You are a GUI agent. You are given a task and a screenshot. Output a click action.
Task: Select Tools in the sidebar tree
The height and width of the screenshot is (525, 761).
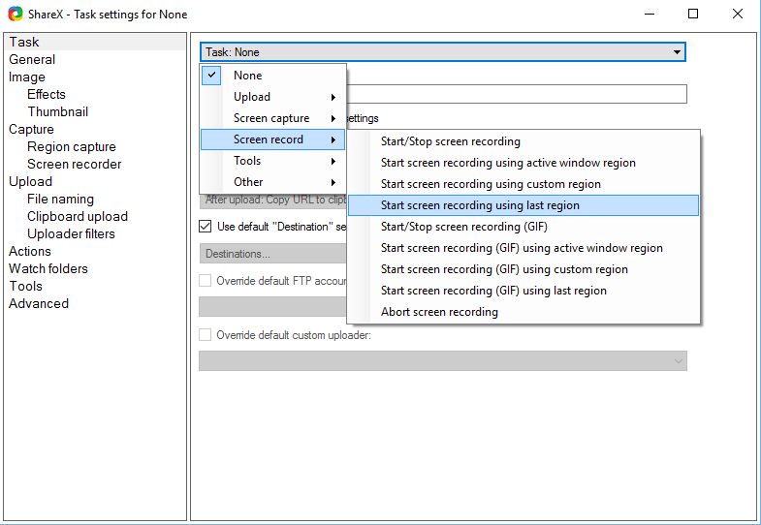pos(26,286)
